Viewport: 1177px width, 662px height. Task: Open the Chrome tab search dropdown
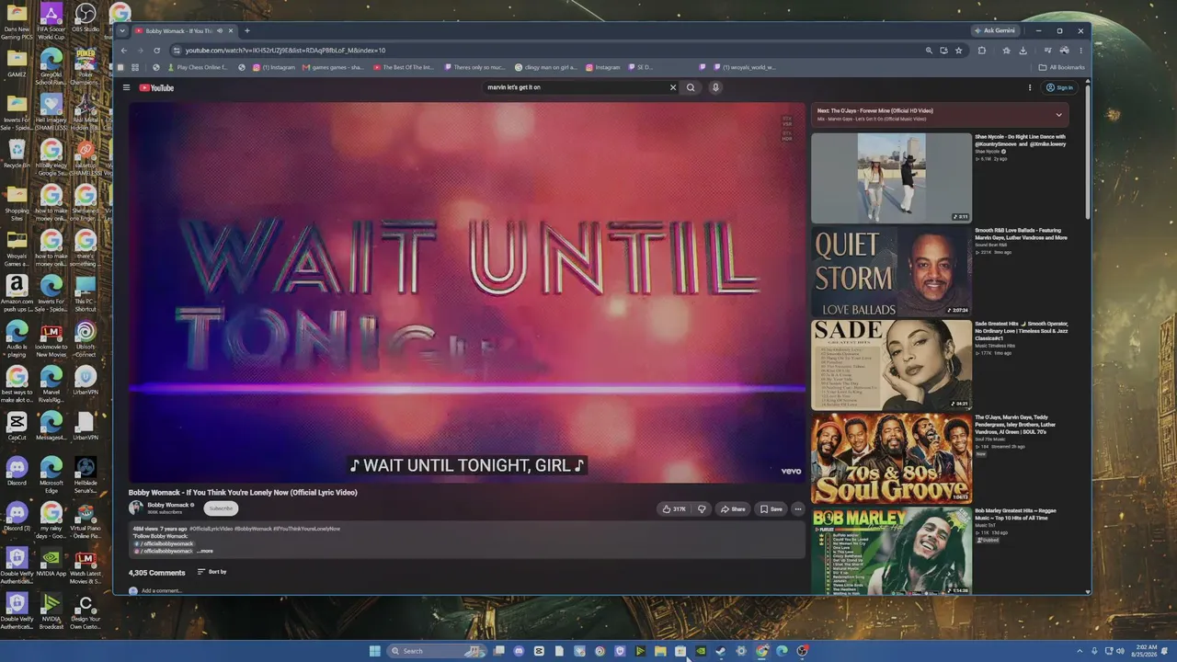pyautogui.click(x=122, y=30)
